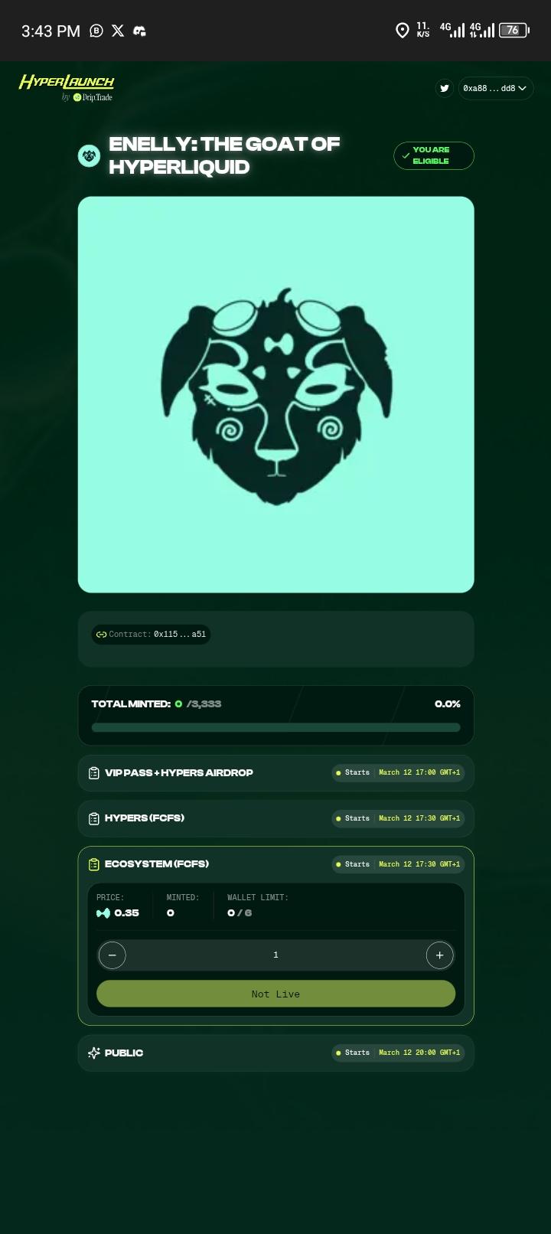The height and width of the screenshot is (1234, 551).
Task: Open wallet 0xa88...dd8 dropdown
Action: pos(496,88)
